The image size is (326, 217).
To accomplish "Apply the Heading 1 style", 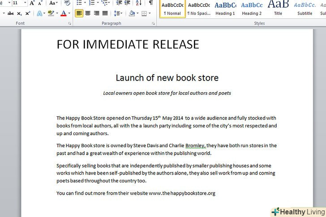I will (225, 9).
